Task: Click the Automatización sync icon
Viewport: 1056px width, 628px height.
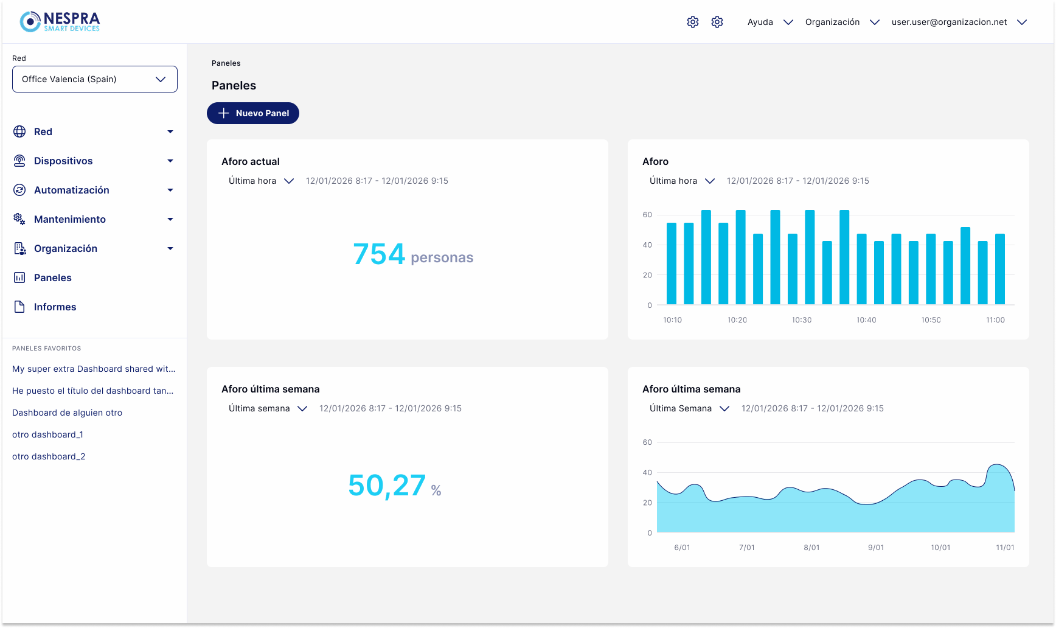Action: pos(19,190)
